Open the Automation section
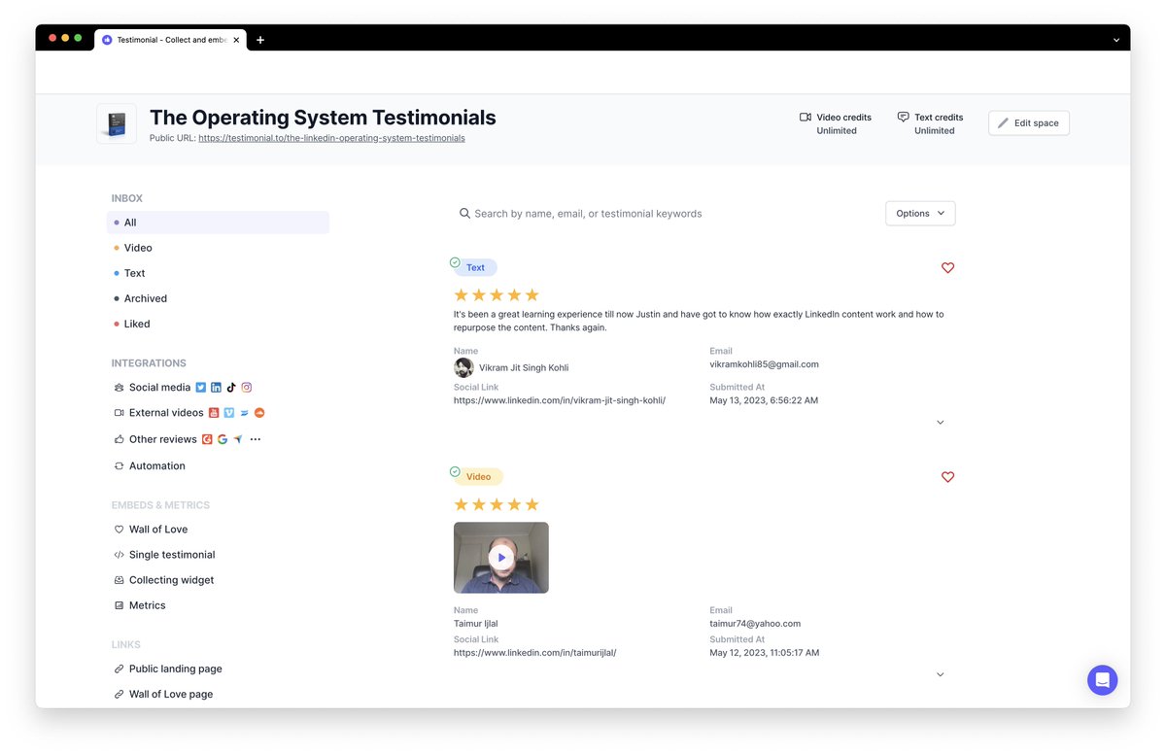 pos(157,465)
